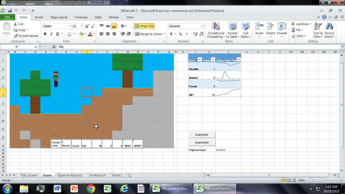Apply the yellow Fill Color swatch

click(81, 34)
